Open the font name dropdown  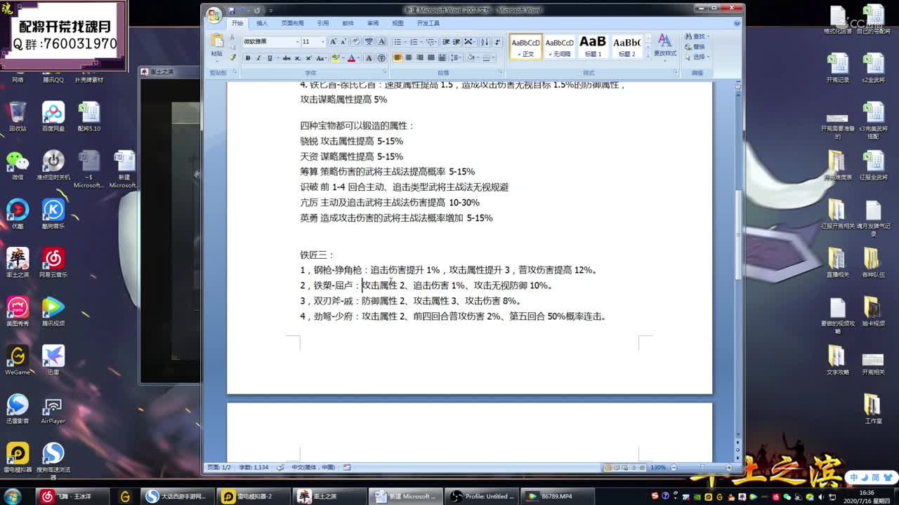298,42
